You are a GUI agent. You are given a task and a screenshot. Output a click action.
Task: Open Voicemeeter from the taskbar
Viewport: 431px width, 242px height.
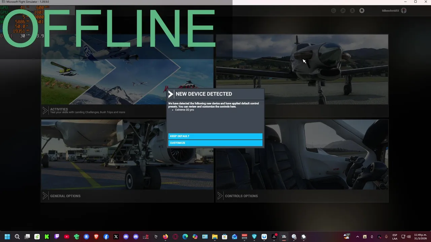click(244, 237)
